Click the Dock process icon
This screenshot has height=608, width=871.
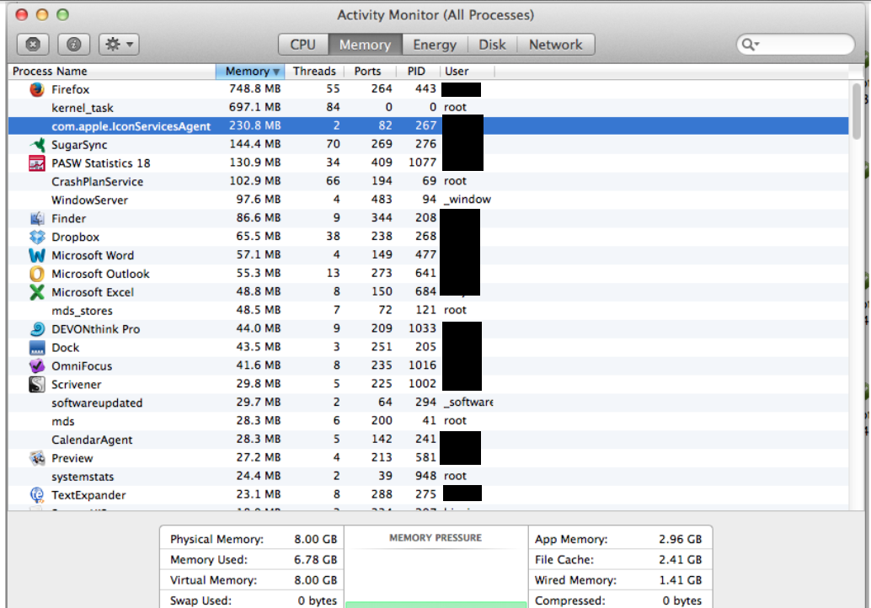tap(37, 348)
